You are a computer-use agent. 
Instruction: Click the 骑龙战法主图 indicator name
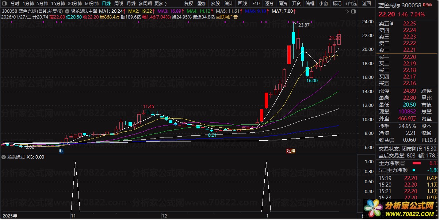[x=84, y=12]
